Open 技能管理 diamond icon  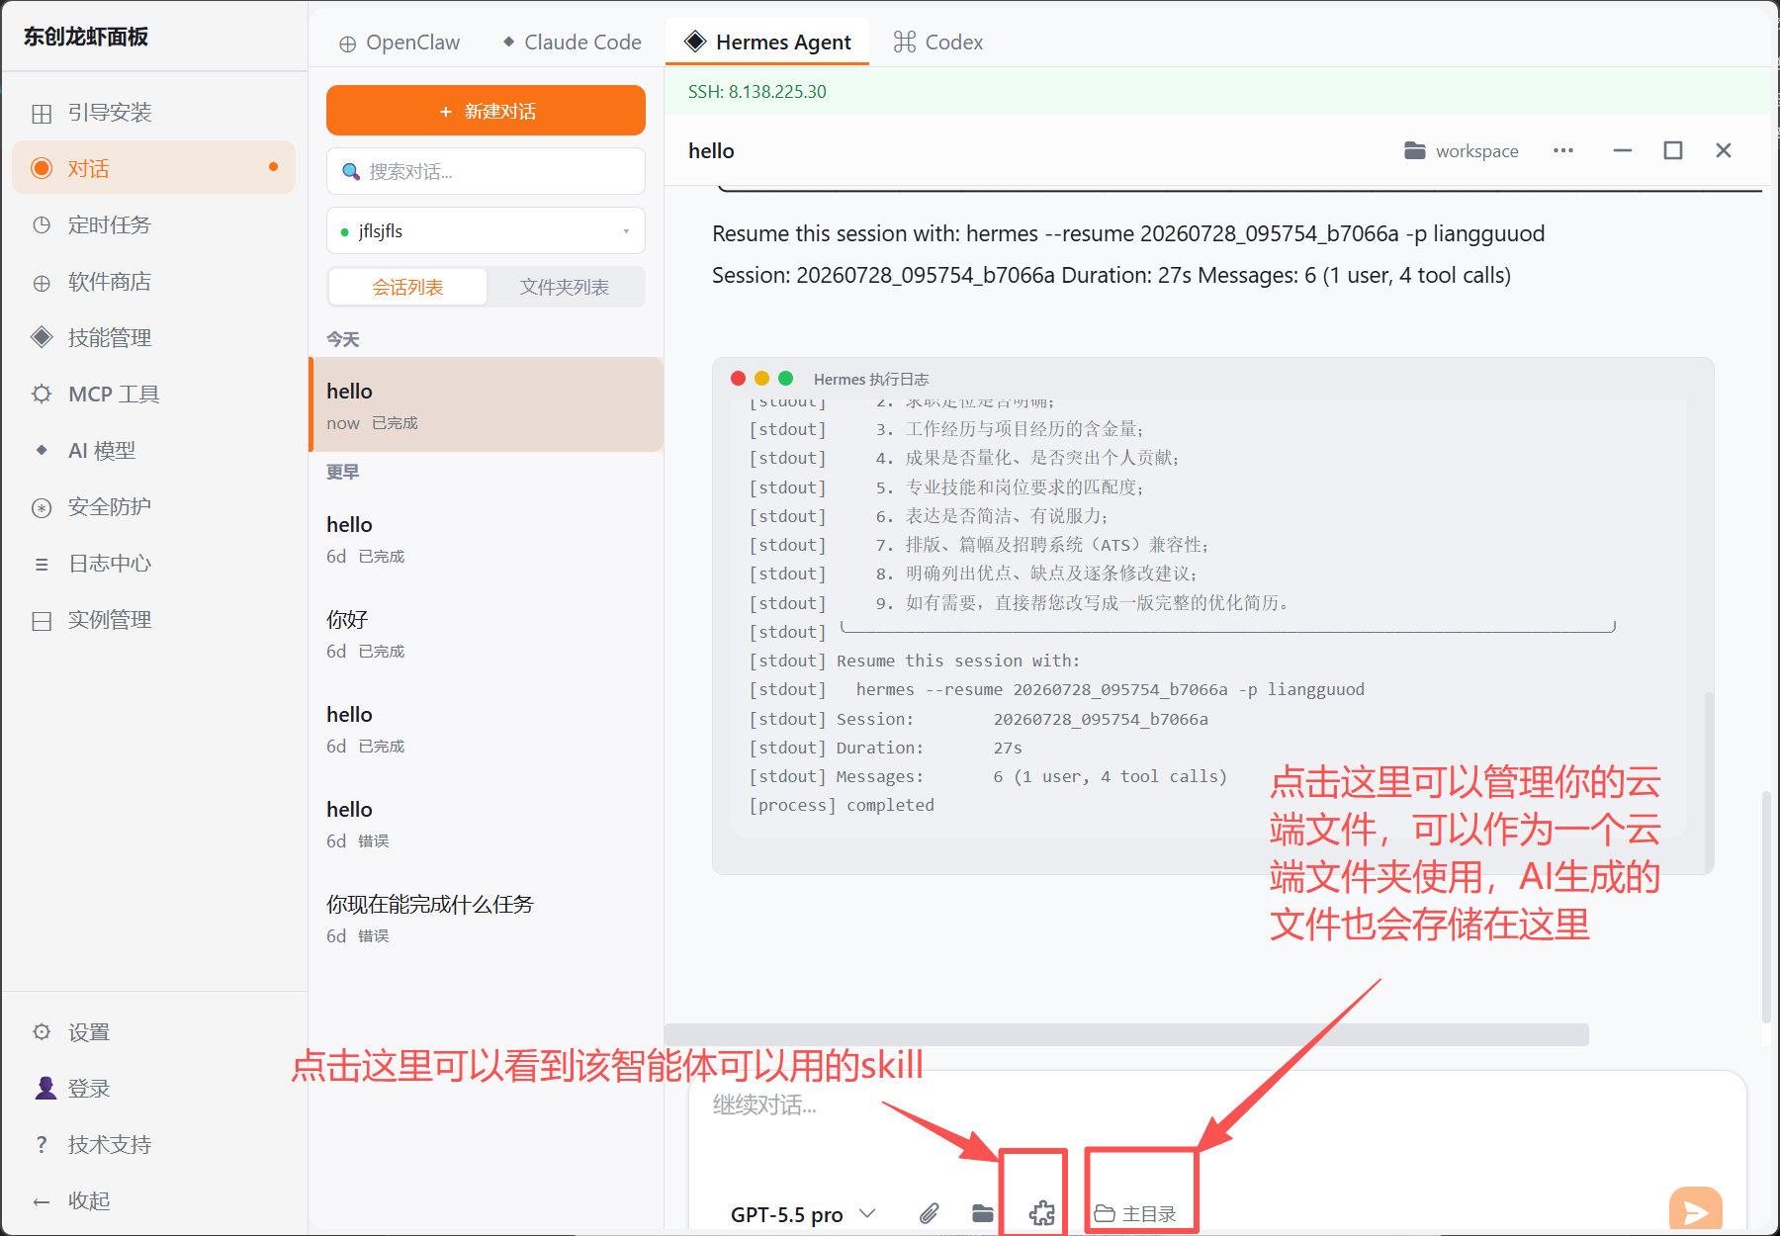pos(42,337)
